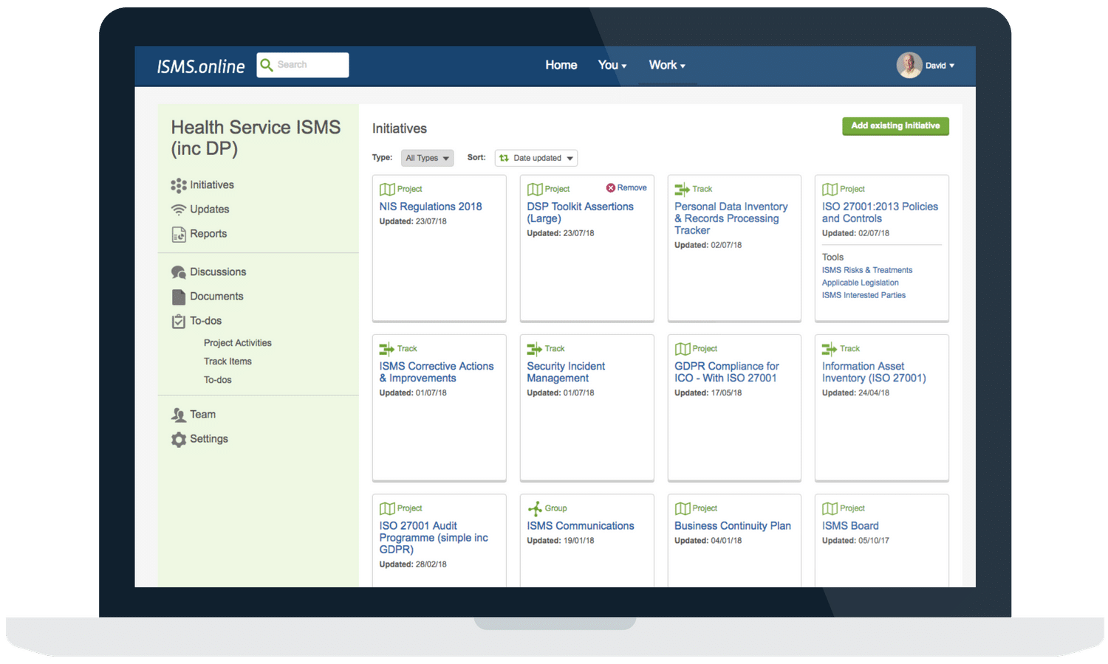Click the Add existing Initiative button

point(895,126)
